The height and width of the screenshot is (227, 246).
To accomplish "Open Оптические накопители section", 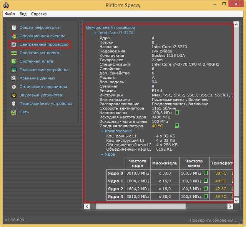I will point(43,87).
